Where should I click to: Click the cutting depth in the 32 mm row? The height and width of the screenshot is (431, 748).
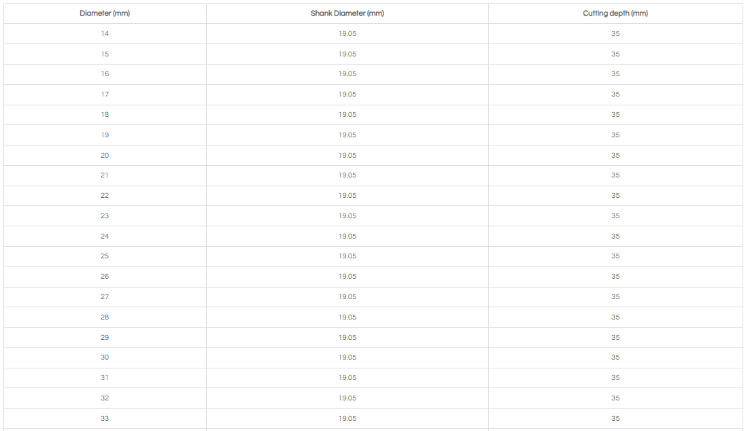pos(615,398)
